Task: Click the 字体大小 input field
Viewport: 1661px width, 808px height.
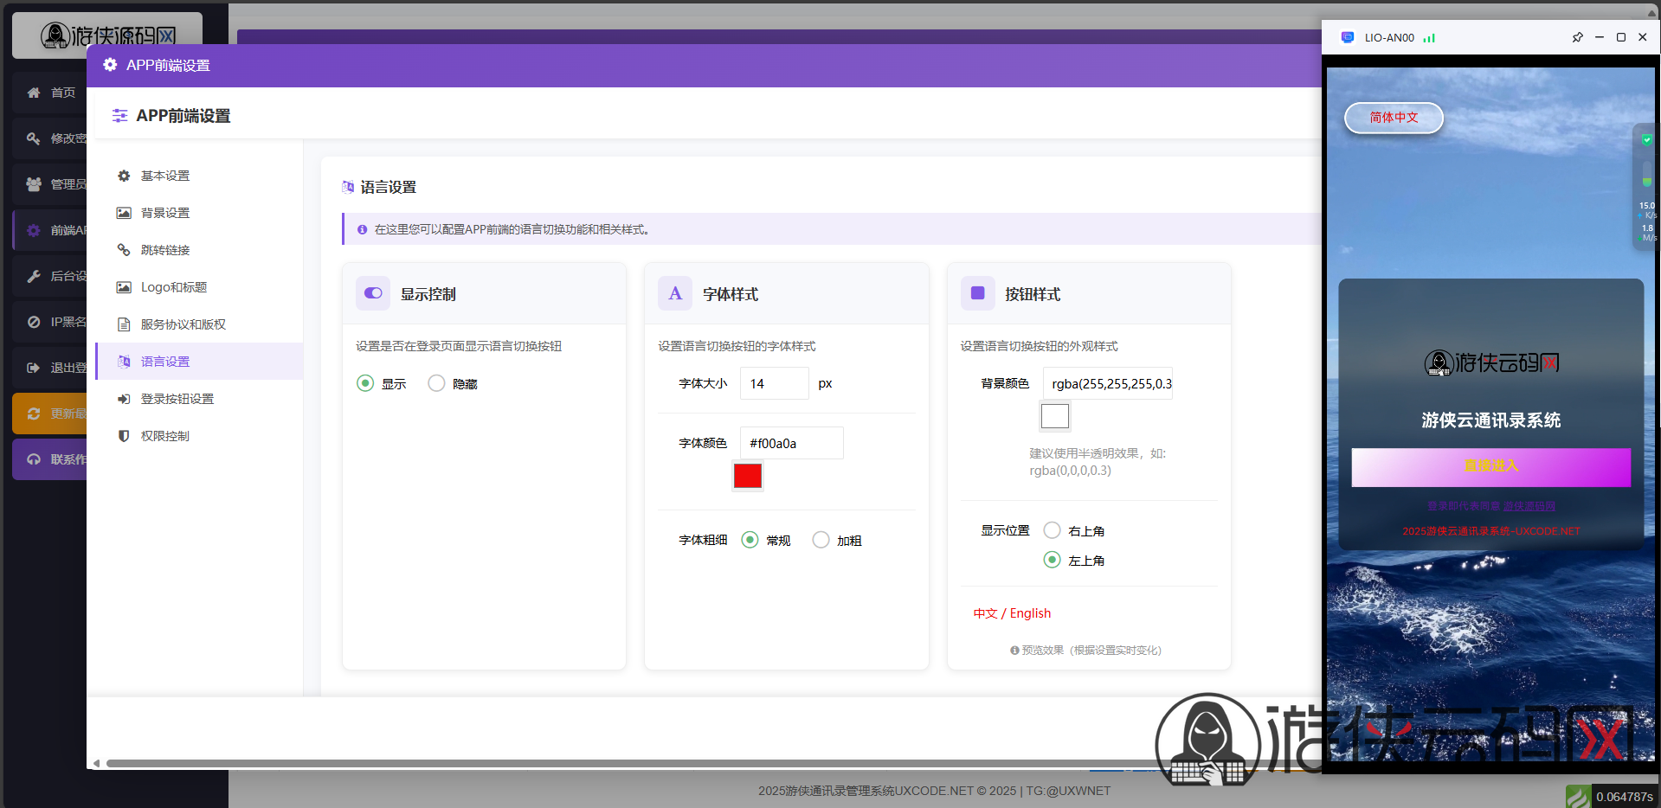Action: pyautogui.click(x=774, y=383)
